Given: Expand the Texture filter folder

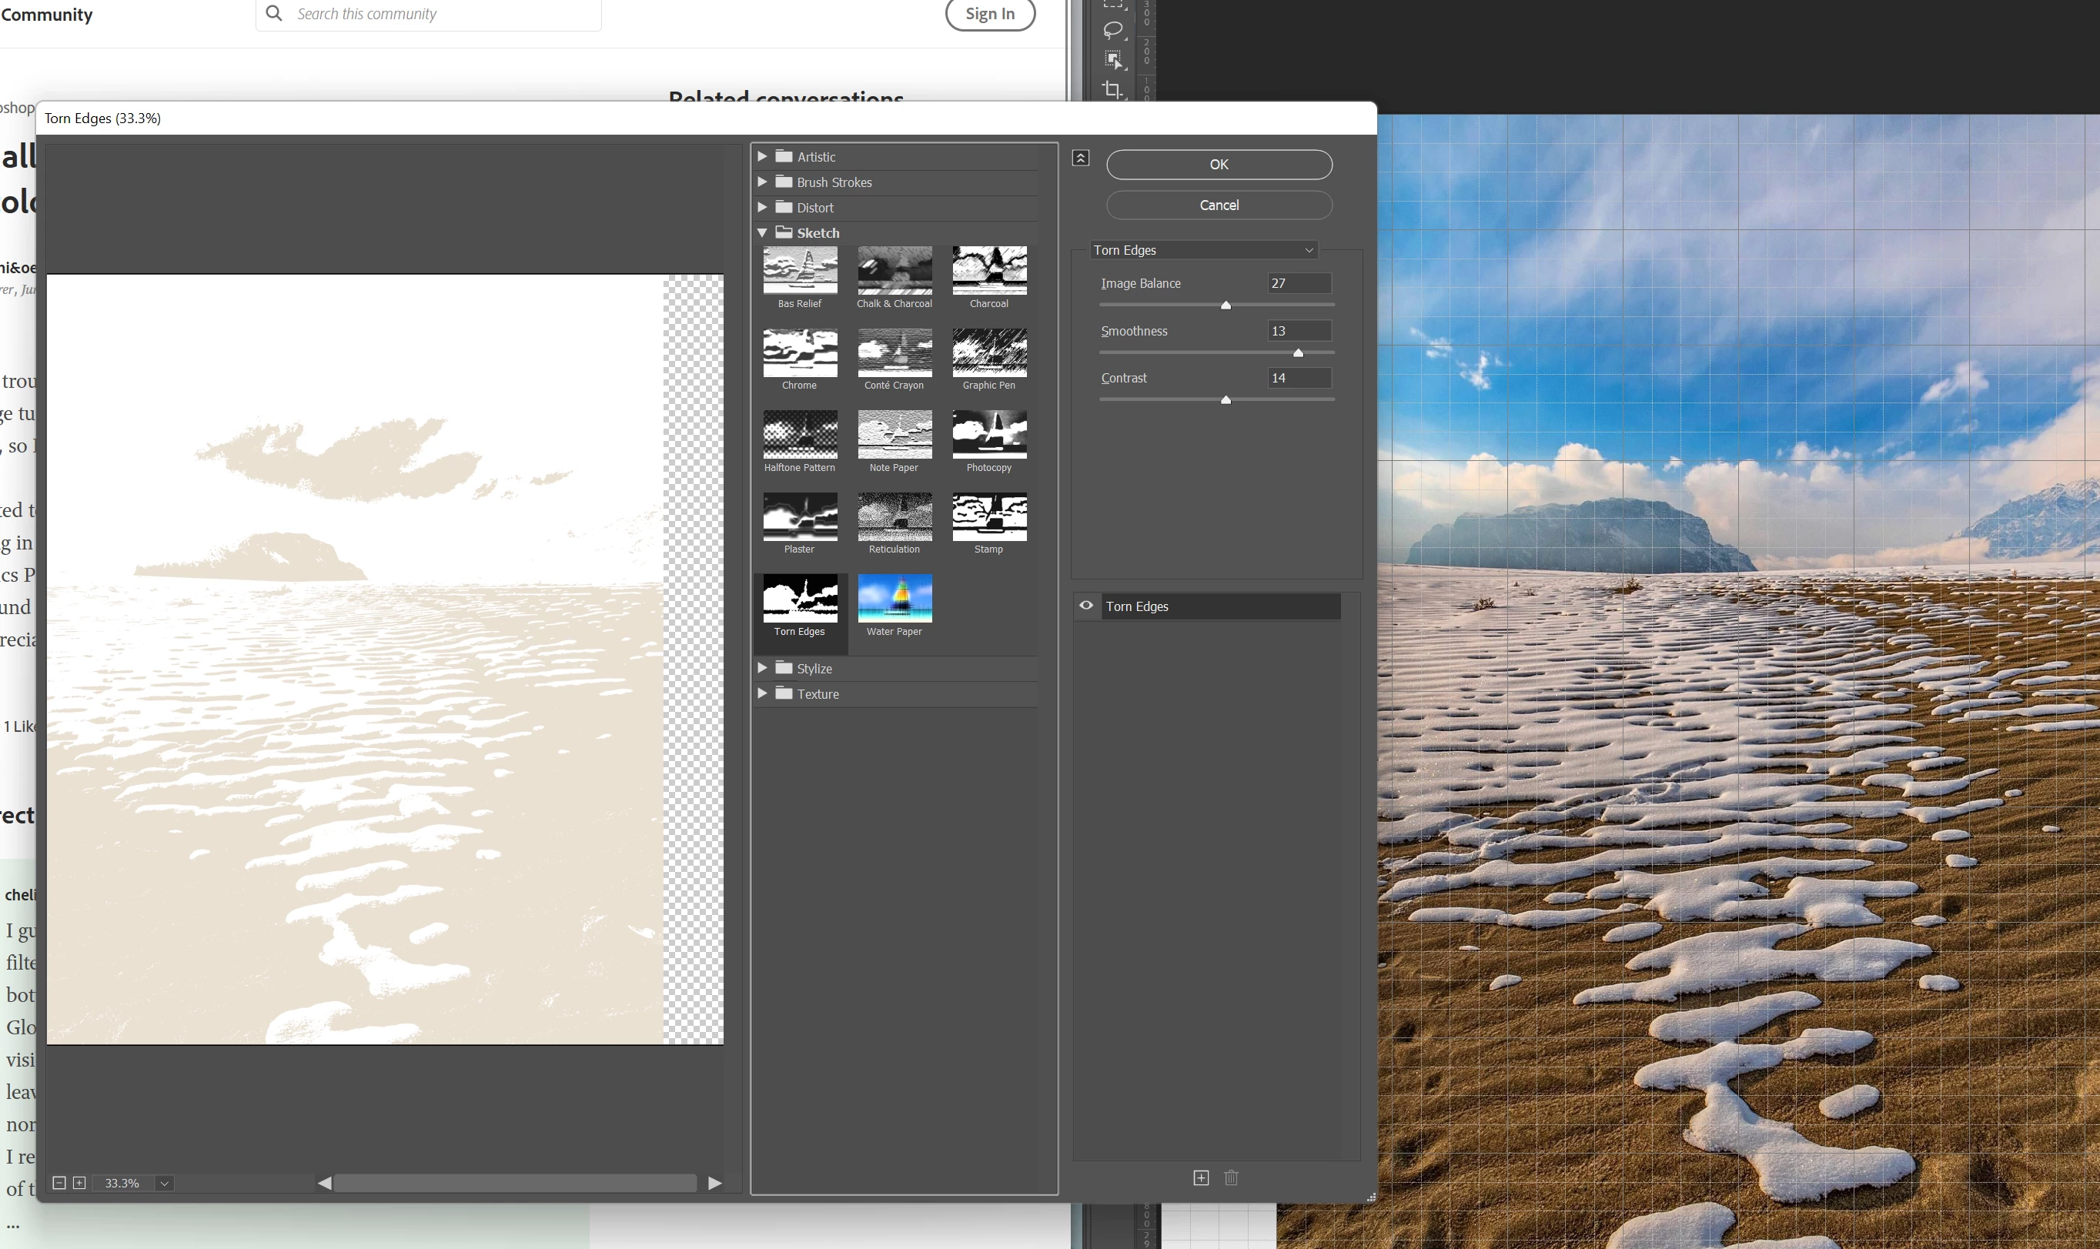Looking at the screenshot, I should pos(762,693).
